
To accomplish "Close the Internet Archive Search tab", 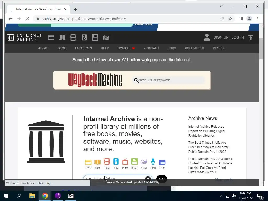I will 65,9.
